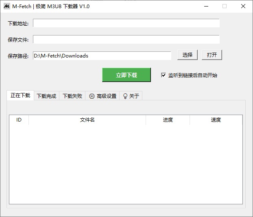The width and height of the screenshot is (253, 217).
Task: Click the 立即下载 green button
Action: 126,75
